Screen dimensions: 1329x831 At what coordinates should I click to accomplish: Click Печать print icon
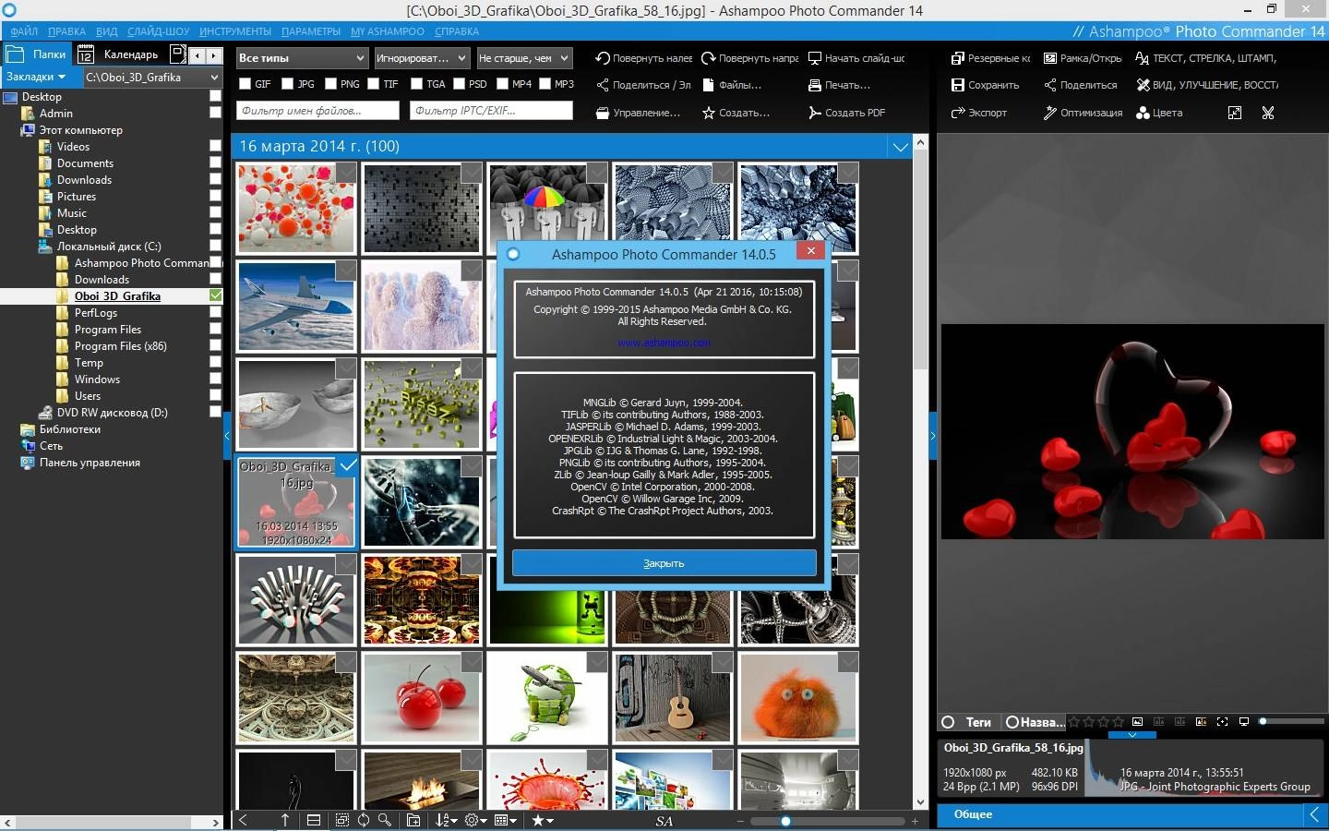[815, 85]
